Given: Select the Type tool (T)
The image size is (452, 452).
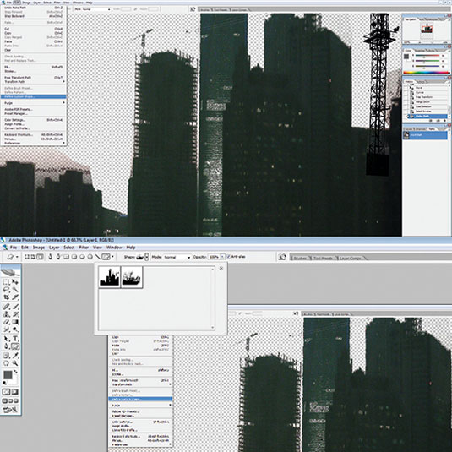Looking at the screenshot, I should click(x=15, y=339).
